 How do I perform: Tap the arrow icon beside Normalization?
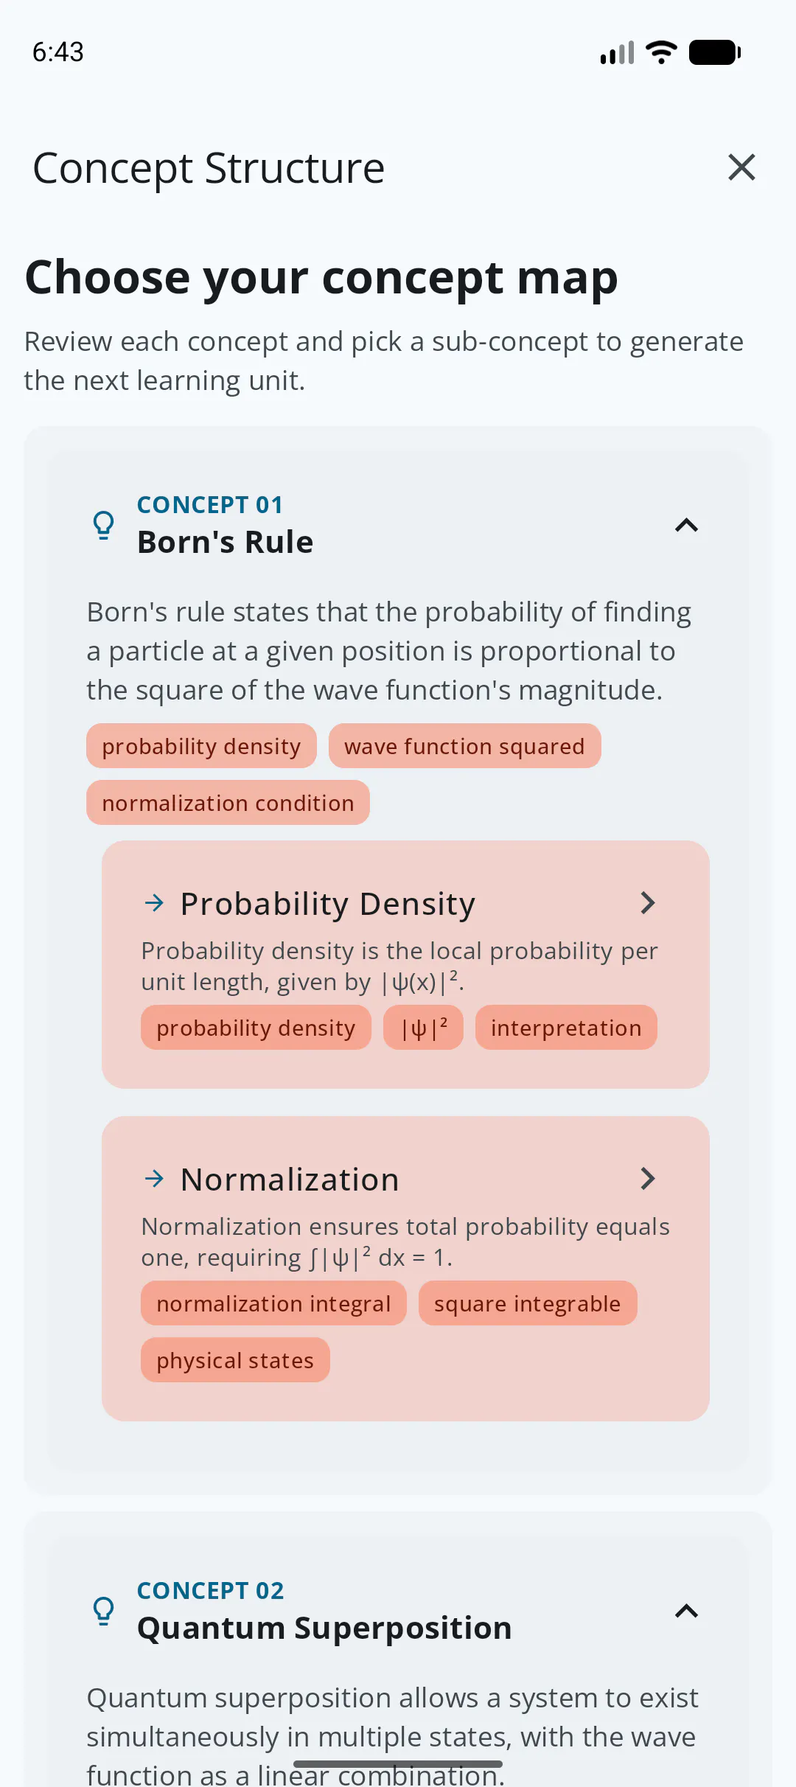[x=154, y=1179]
